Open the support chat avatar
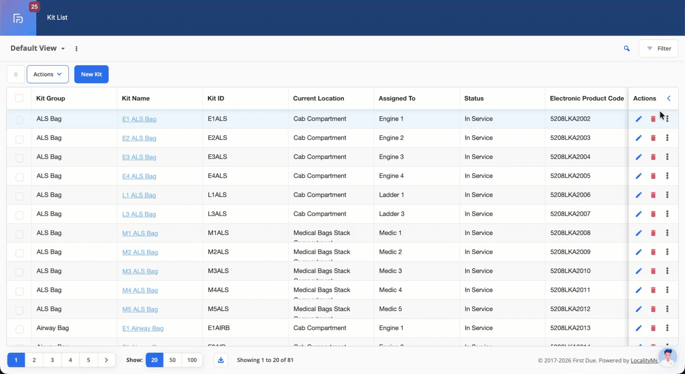 [667, 357]
